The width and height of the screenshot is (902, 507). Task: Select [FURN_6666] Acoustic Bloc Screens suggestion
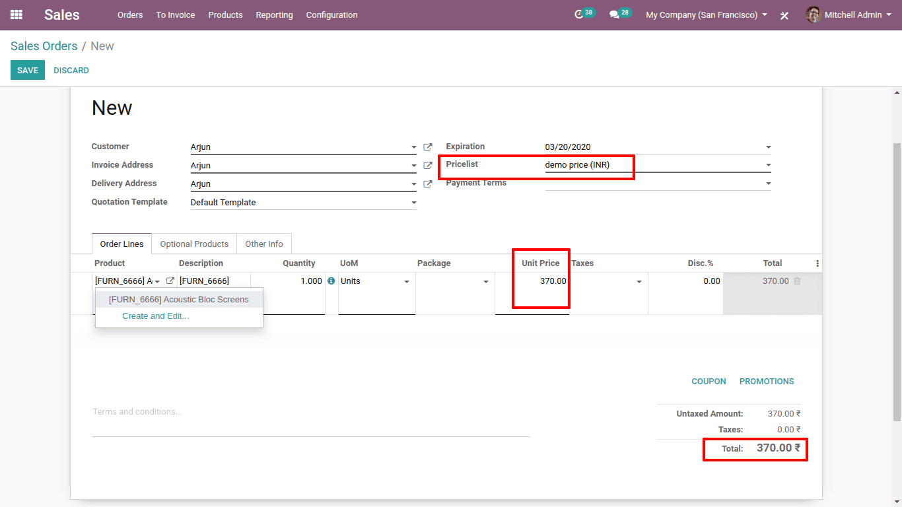179,299
